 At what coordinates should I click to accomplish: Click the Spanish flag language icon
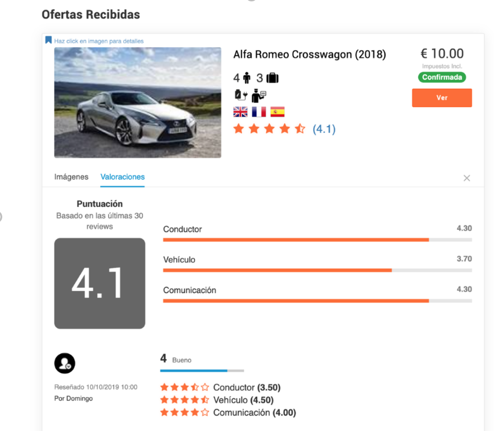(277, 112)
